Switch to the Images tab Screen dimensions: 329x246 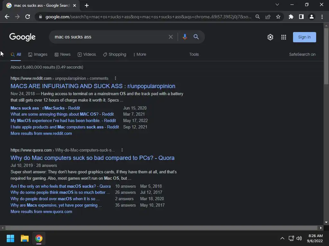[x=38, y=54]
